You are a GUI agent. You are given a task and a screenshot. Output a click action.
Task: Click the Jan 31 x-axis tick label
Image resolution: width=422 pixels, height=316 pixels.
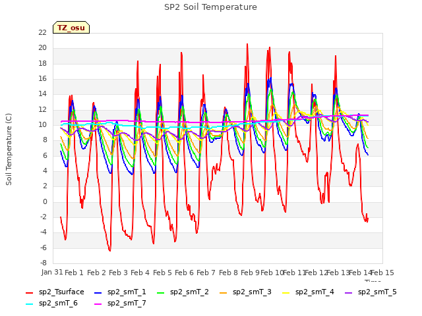pos(52,272)
